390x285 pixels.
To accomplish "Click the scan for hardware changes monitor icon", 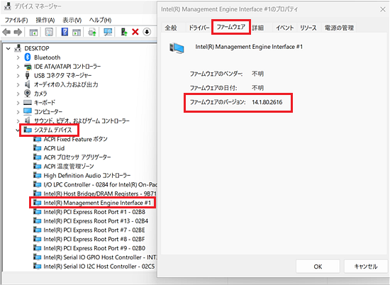I will coord(108,32).
